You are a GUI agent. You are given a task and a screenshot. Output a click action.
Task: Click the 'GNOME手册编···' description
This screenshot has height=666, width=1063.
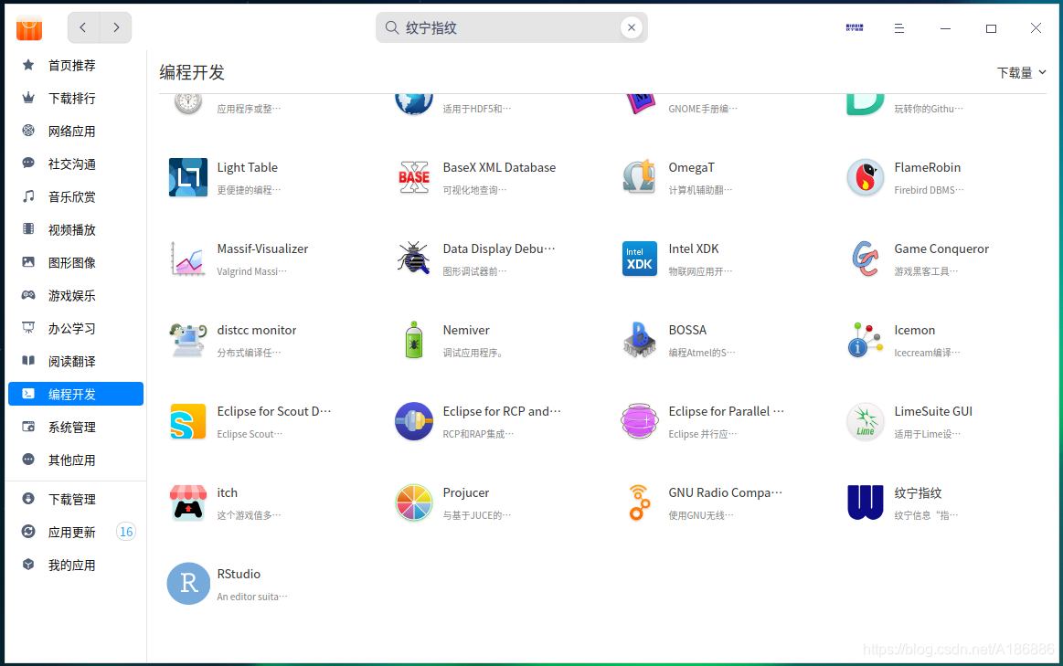click(x=702, y=109)
